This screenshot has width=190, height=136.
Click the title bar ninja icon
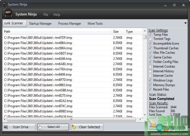pos(4,5)
